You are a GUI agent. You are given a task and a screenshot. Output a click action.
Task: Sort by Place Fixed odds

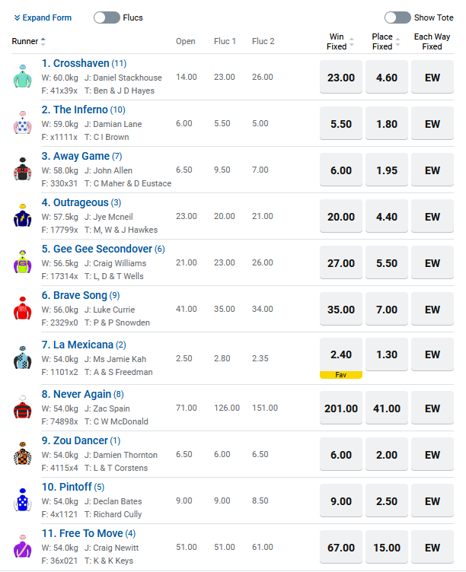click(387, 42)
